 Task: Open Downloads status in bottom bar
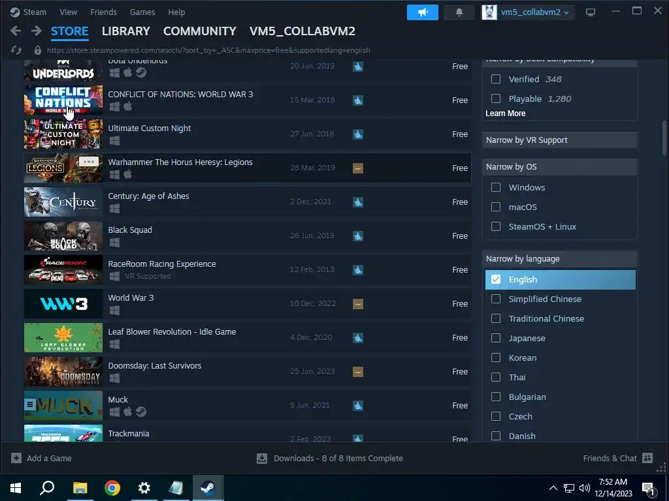pyautogui.click(x=330, y=458)
